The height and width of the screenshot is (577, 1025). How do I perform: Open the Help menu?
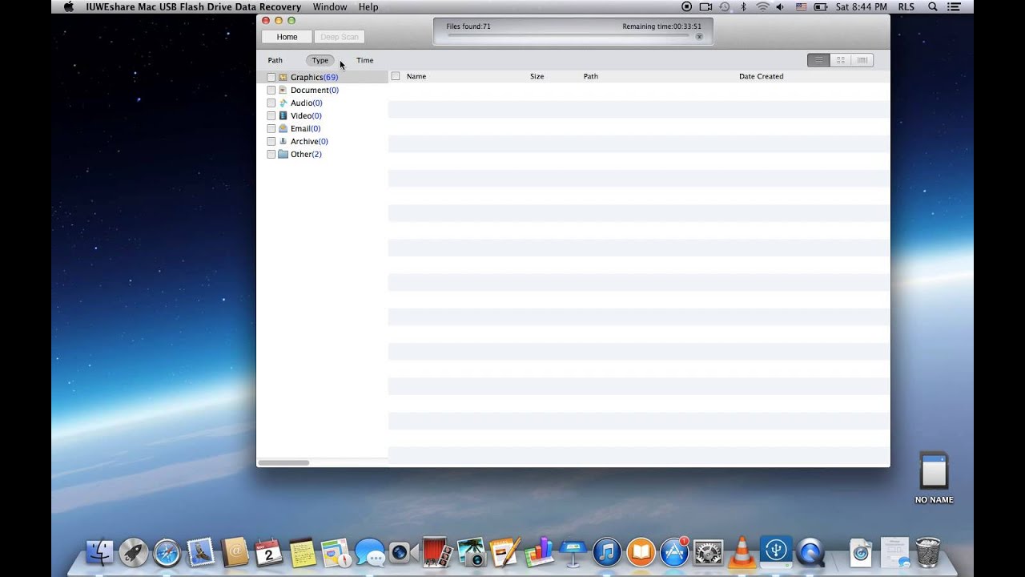click(x=368, y=6)
